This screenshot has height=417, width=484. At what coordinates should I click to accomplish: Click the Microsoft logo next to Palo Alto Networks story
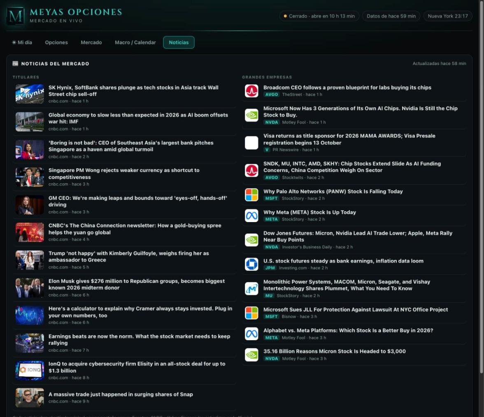coord(251,195)
